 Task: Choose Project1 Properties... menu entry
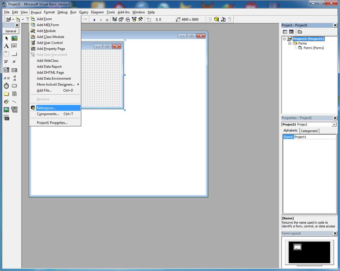click(x=56, y=123)
